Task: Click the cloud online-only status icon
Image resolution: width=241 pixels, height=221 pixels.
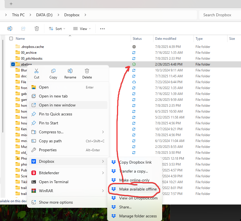Action: 134,82
